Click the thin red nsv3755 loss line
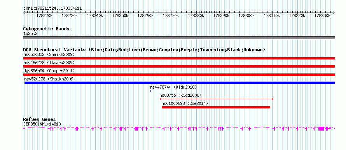 pyautogui.click(x=217, y=99)
